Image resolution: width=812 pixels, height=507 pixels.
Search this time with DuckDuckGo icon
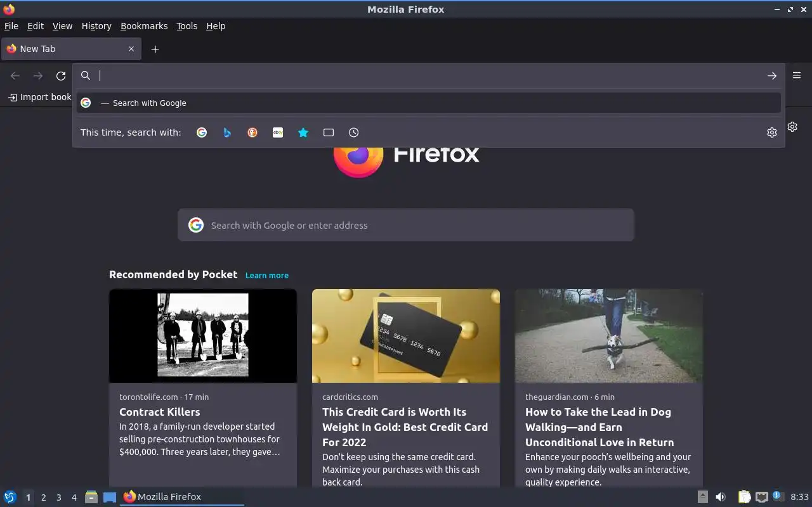(252, 132)
